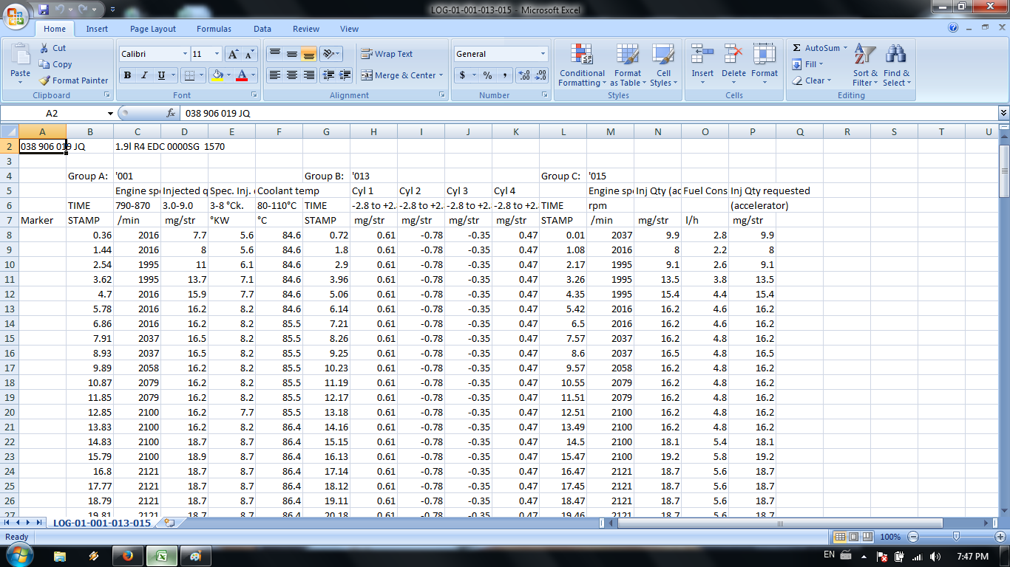Click the Merge & Center icon

tap(367, 75)
